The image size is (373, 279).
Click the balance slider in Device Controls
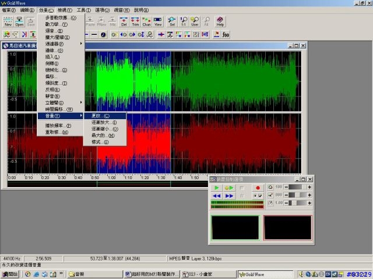coord(298,195)
